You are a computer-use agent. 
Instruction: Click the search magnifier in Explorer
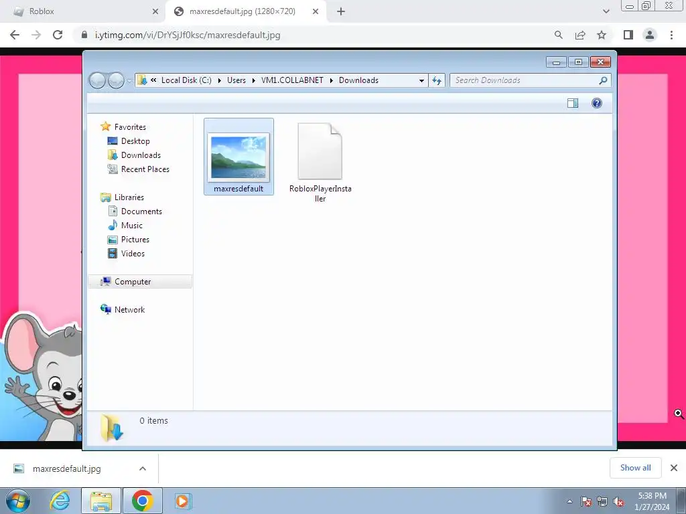(x=604, y=80)
